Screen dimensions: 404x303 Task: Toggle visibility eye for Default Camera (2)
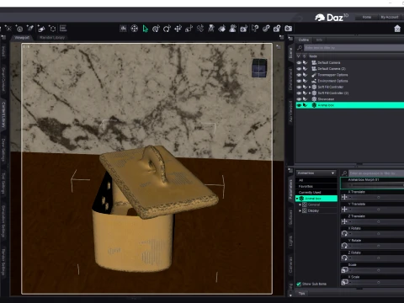[x=299, y=69]
